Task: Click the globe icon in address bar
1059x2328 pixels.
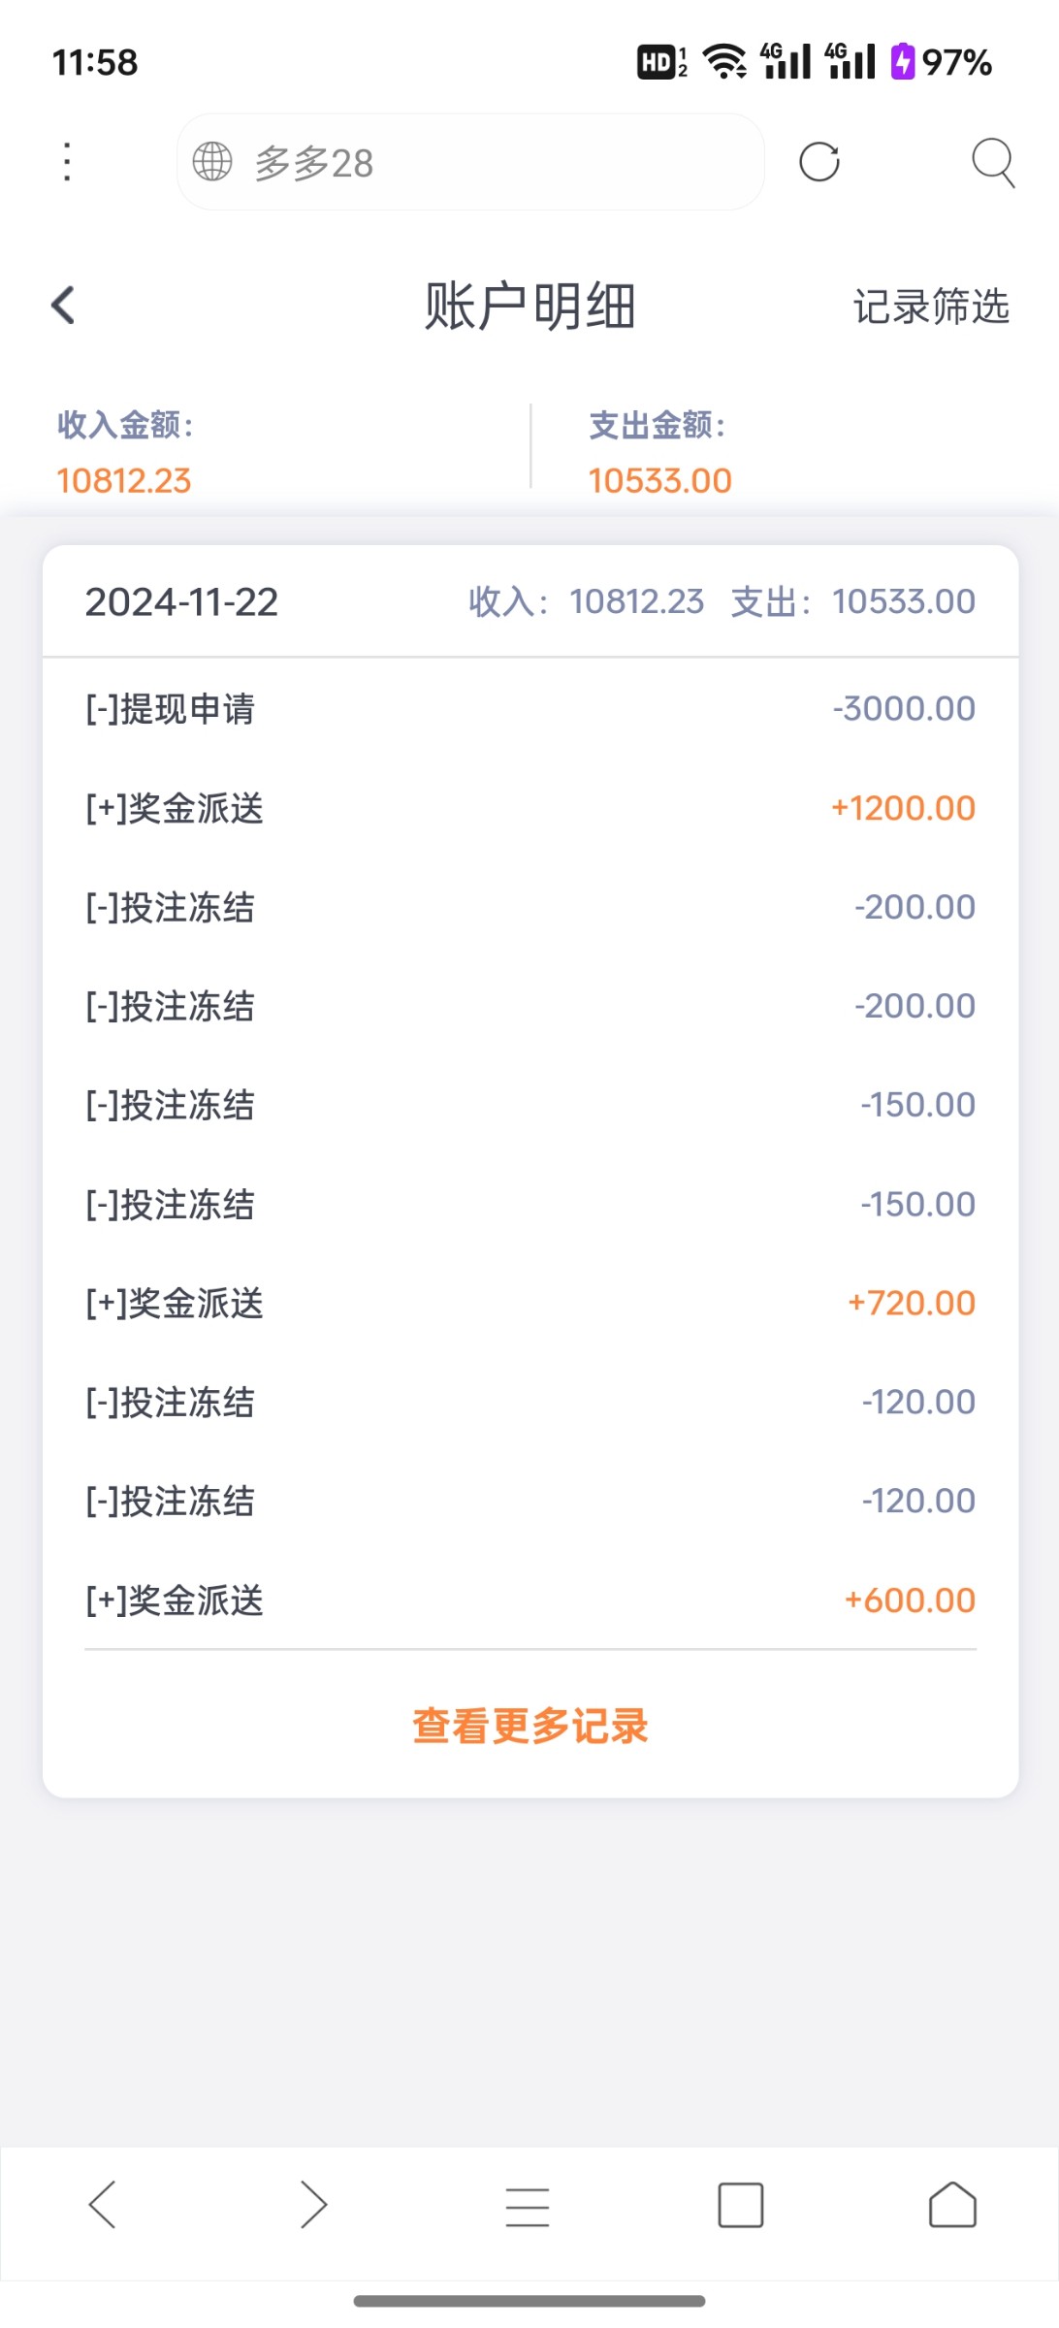Action: (212, 162)
